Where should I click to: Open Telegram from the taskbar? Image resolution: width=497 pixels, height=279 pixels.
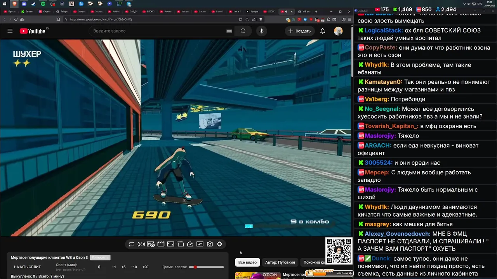tap(129, 4)
